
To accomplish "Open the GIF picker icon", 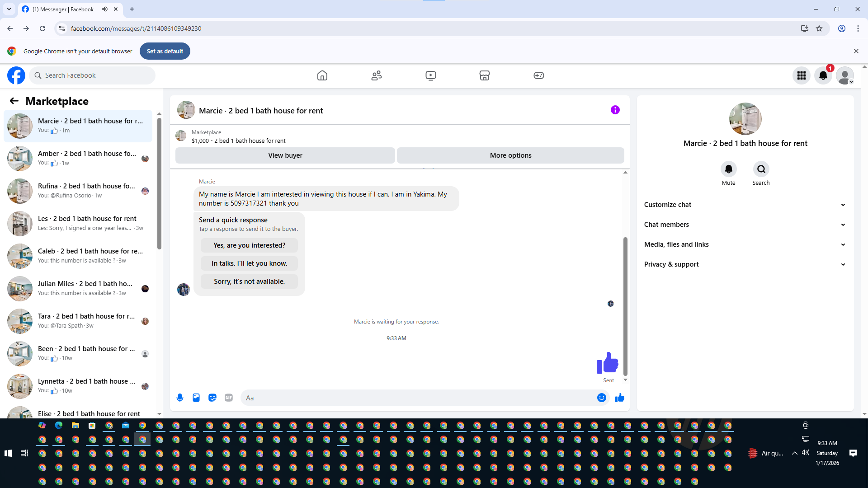I will pos(229,398).
